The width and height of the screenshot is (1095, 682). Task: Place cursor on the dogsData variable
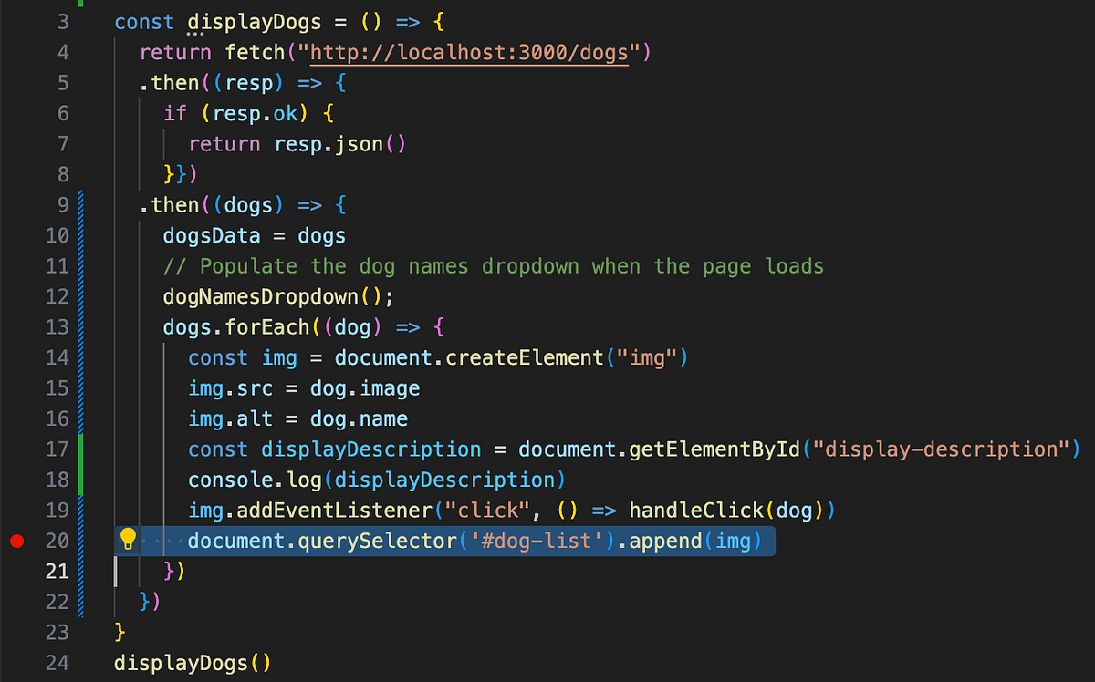click(x=211, y=235)
